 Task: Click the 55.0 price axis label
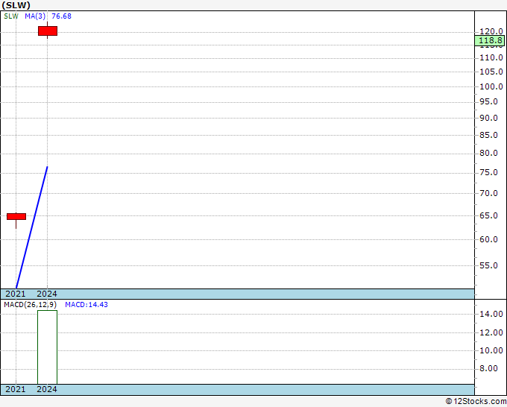coord(488,265)
